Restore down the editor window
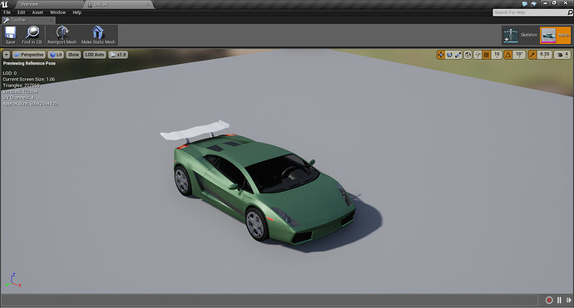The width and height of the screenshot is (574, 308). 555,3
